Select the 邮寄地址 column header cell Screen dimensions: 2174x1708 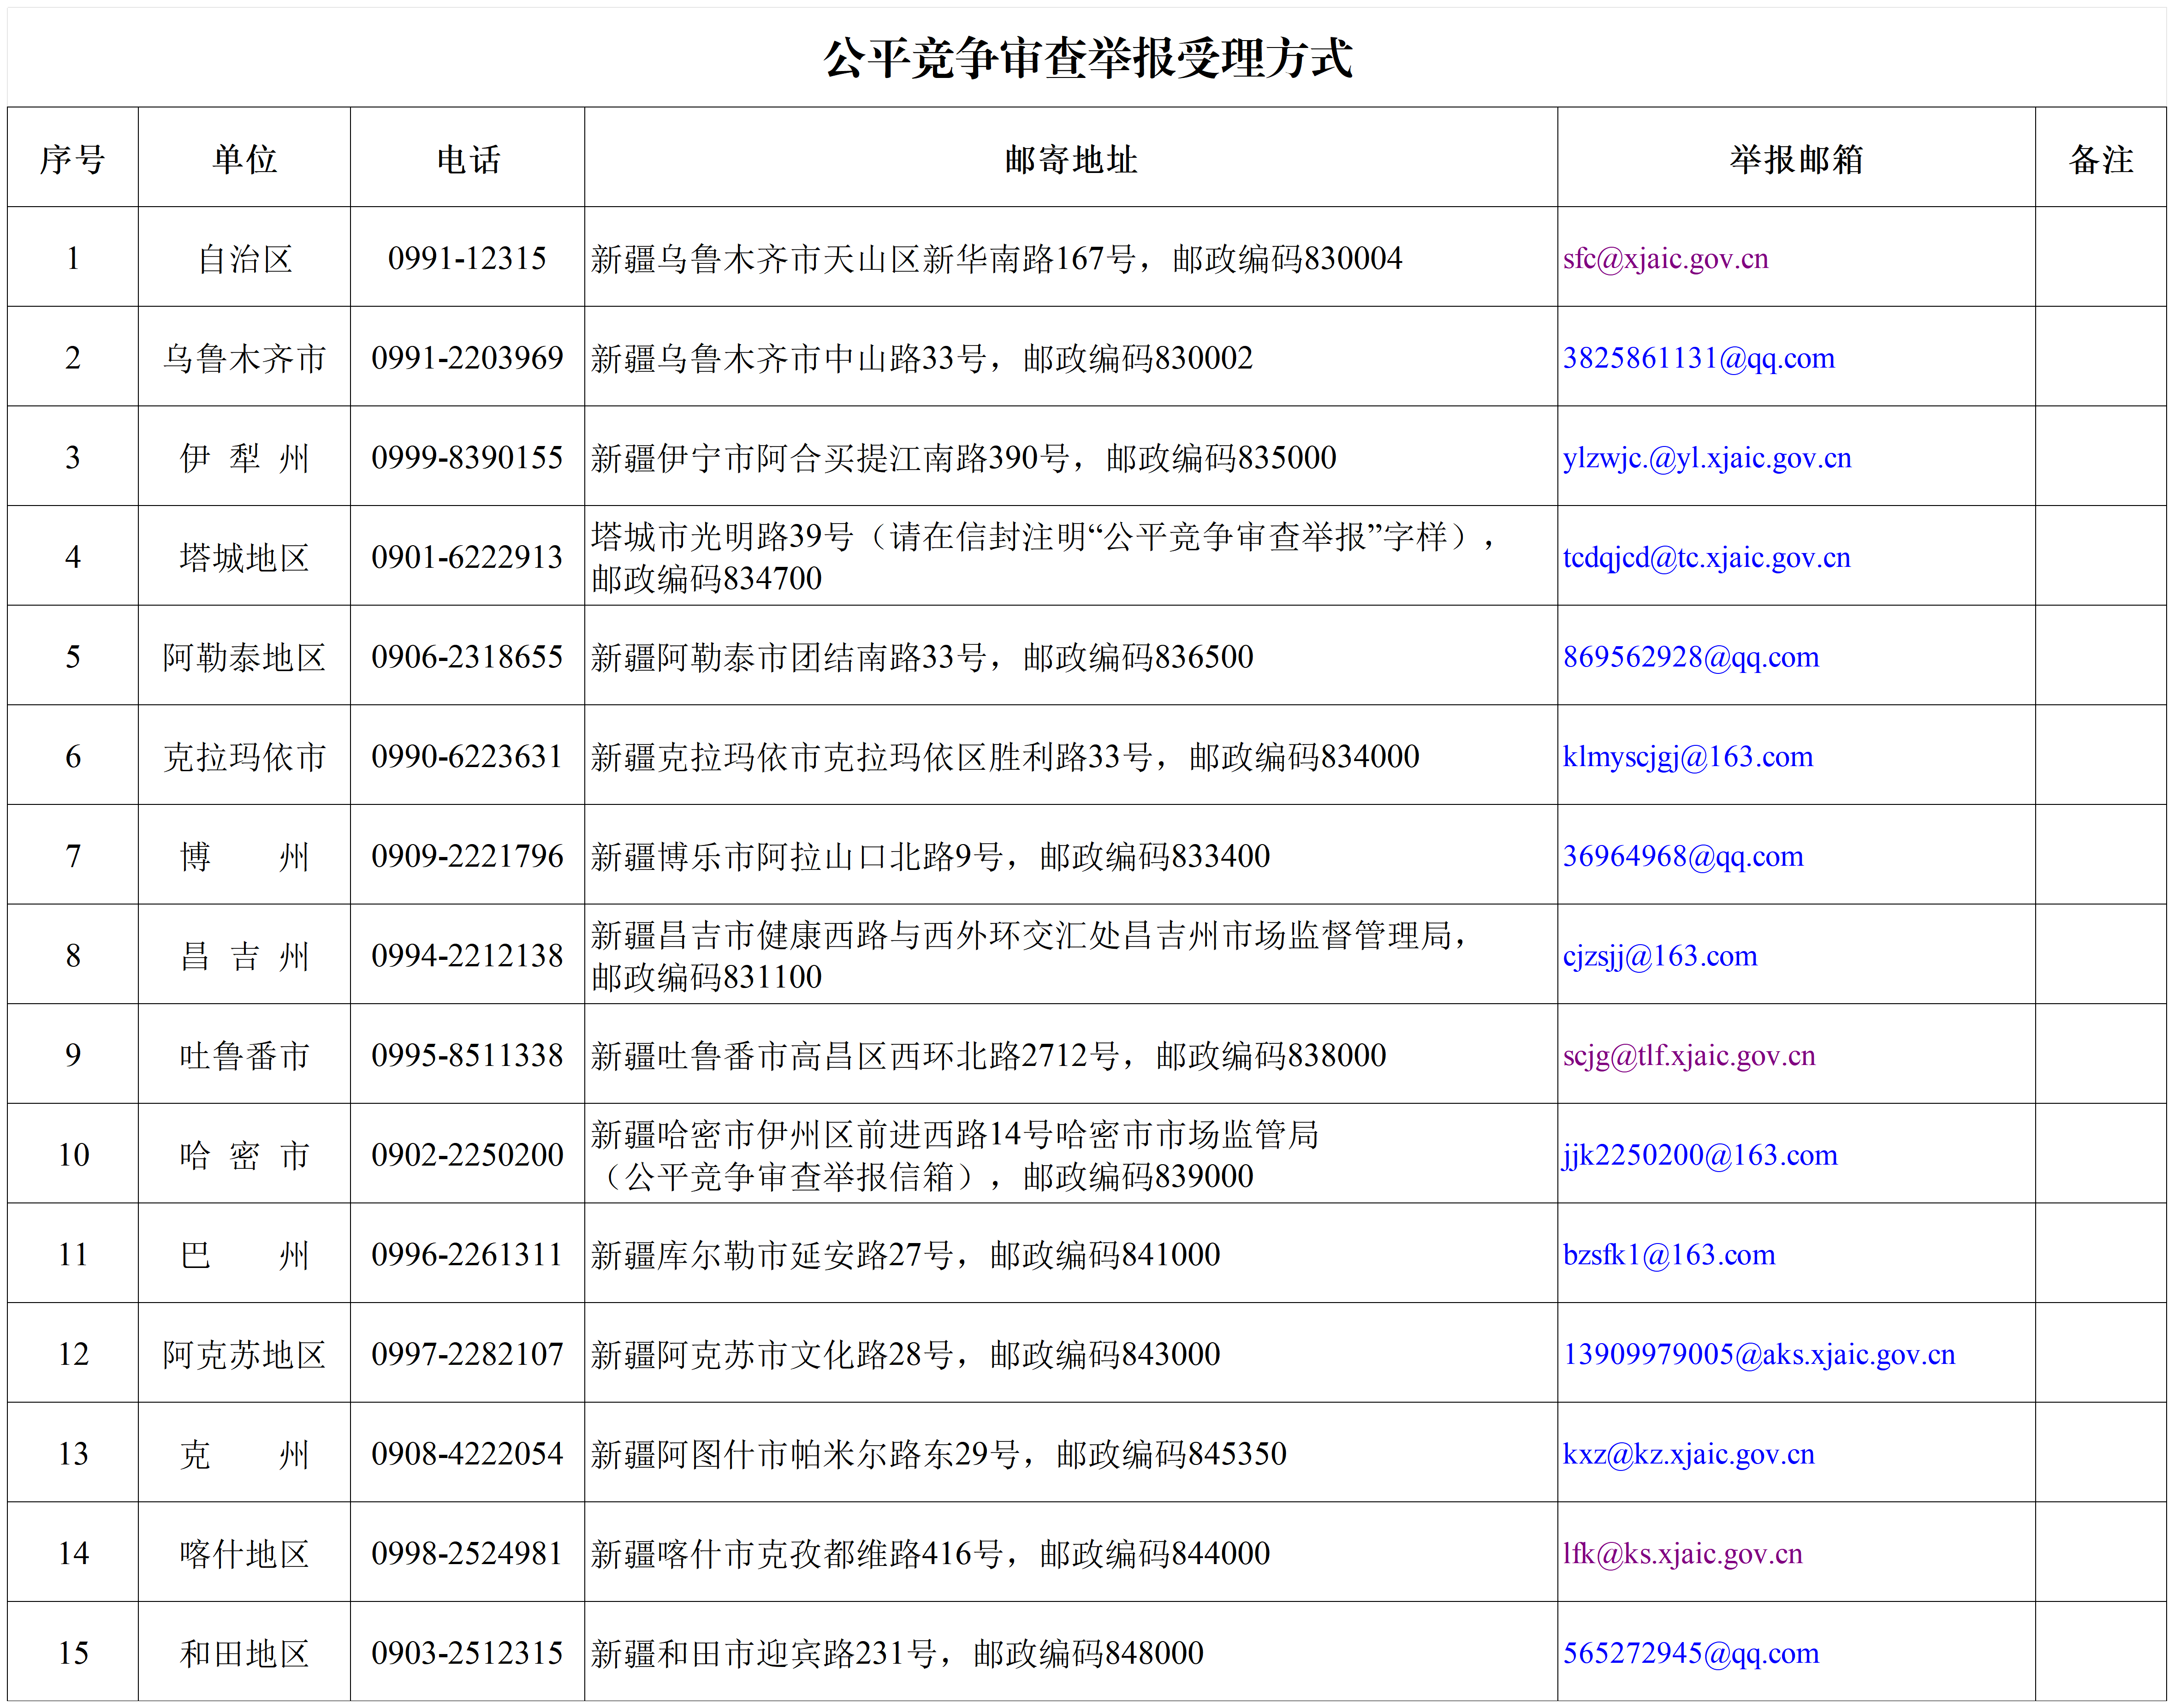tap(1070, 159)
